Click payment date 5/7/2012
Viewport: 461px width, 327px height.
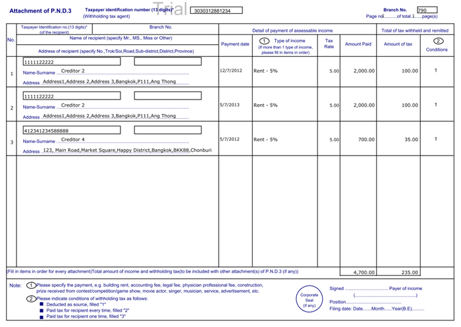tap(230, 139)
